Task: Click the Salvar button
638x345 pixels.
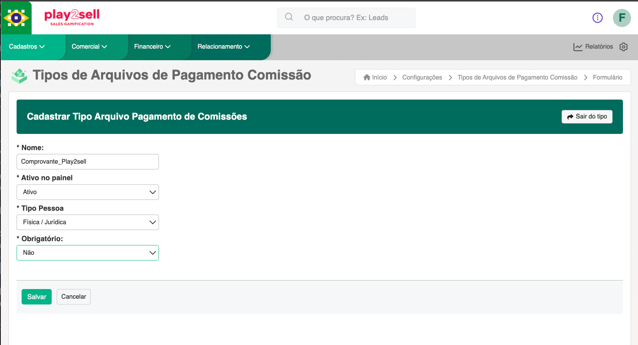Action: coord(37,297)
